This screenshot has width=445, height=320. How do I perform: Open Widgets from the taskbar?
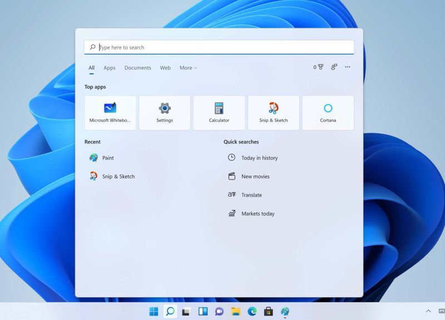pos(203,312)
